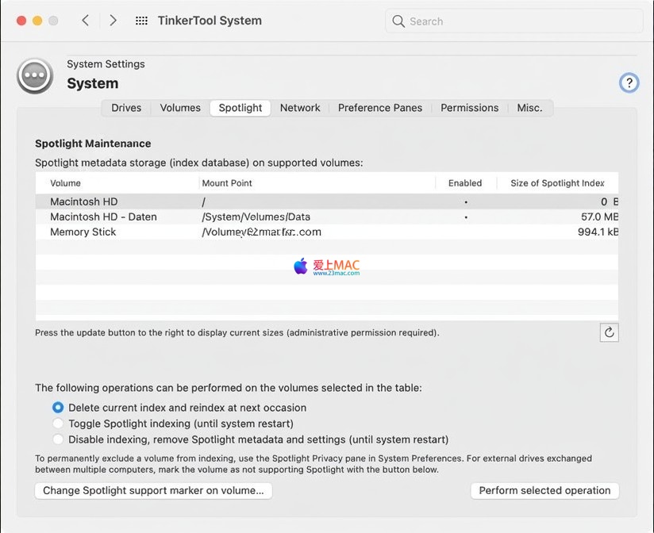The height and width of the screenshot is (533, 654).
Task: Click the forward navigation arrow
Action: [x=113, y=21]
